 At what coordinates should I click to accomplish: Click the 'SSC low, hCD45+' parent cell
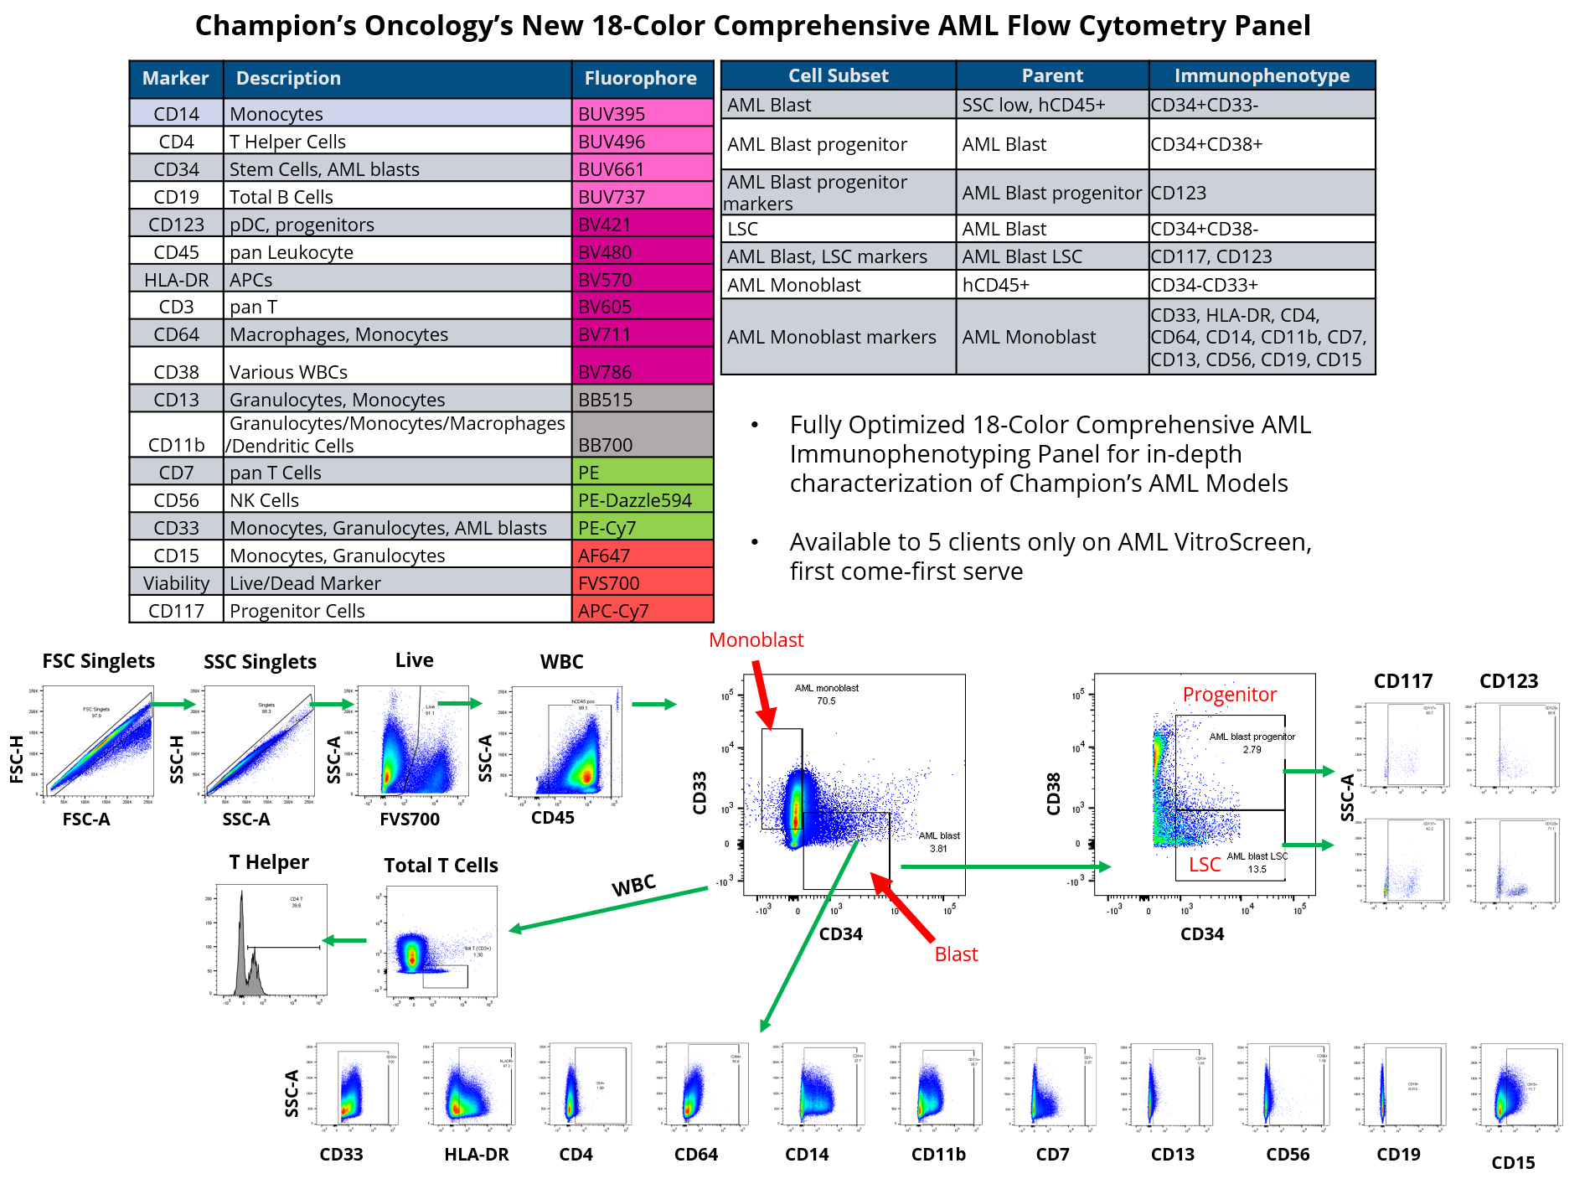point(1052,104)
